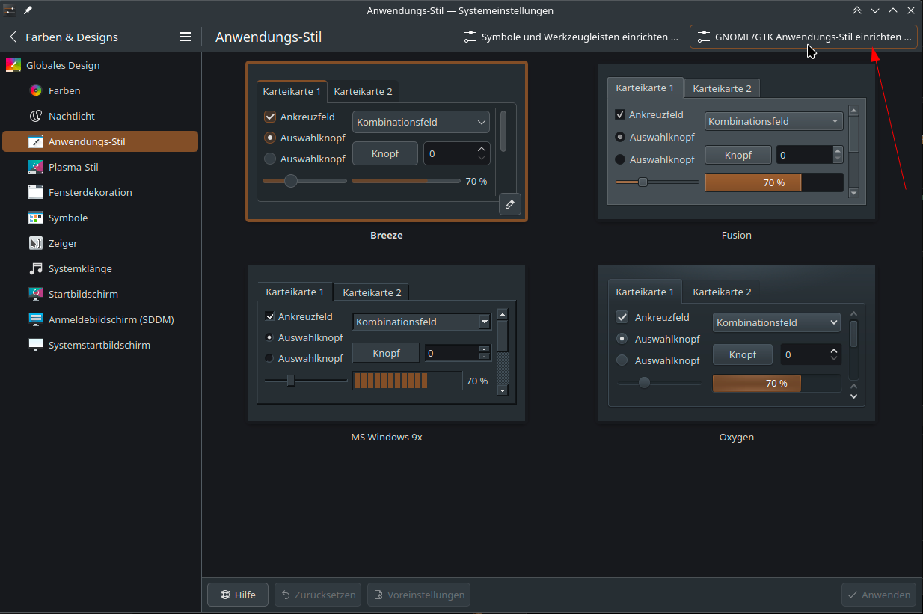The width and height of the screenshot is (923, 614).
Task: Select Karteikarte 1 tab in Fusion preview
Action: [x=645, y=88]
